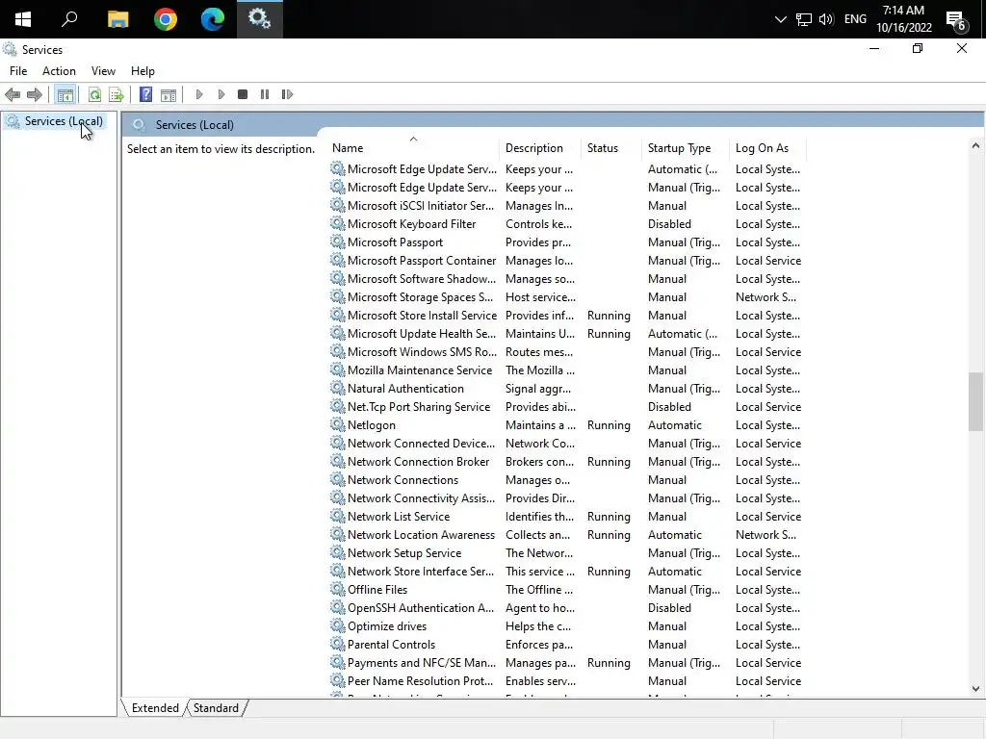Select the Mozilla Maintenance Service row

pos(567,370)
